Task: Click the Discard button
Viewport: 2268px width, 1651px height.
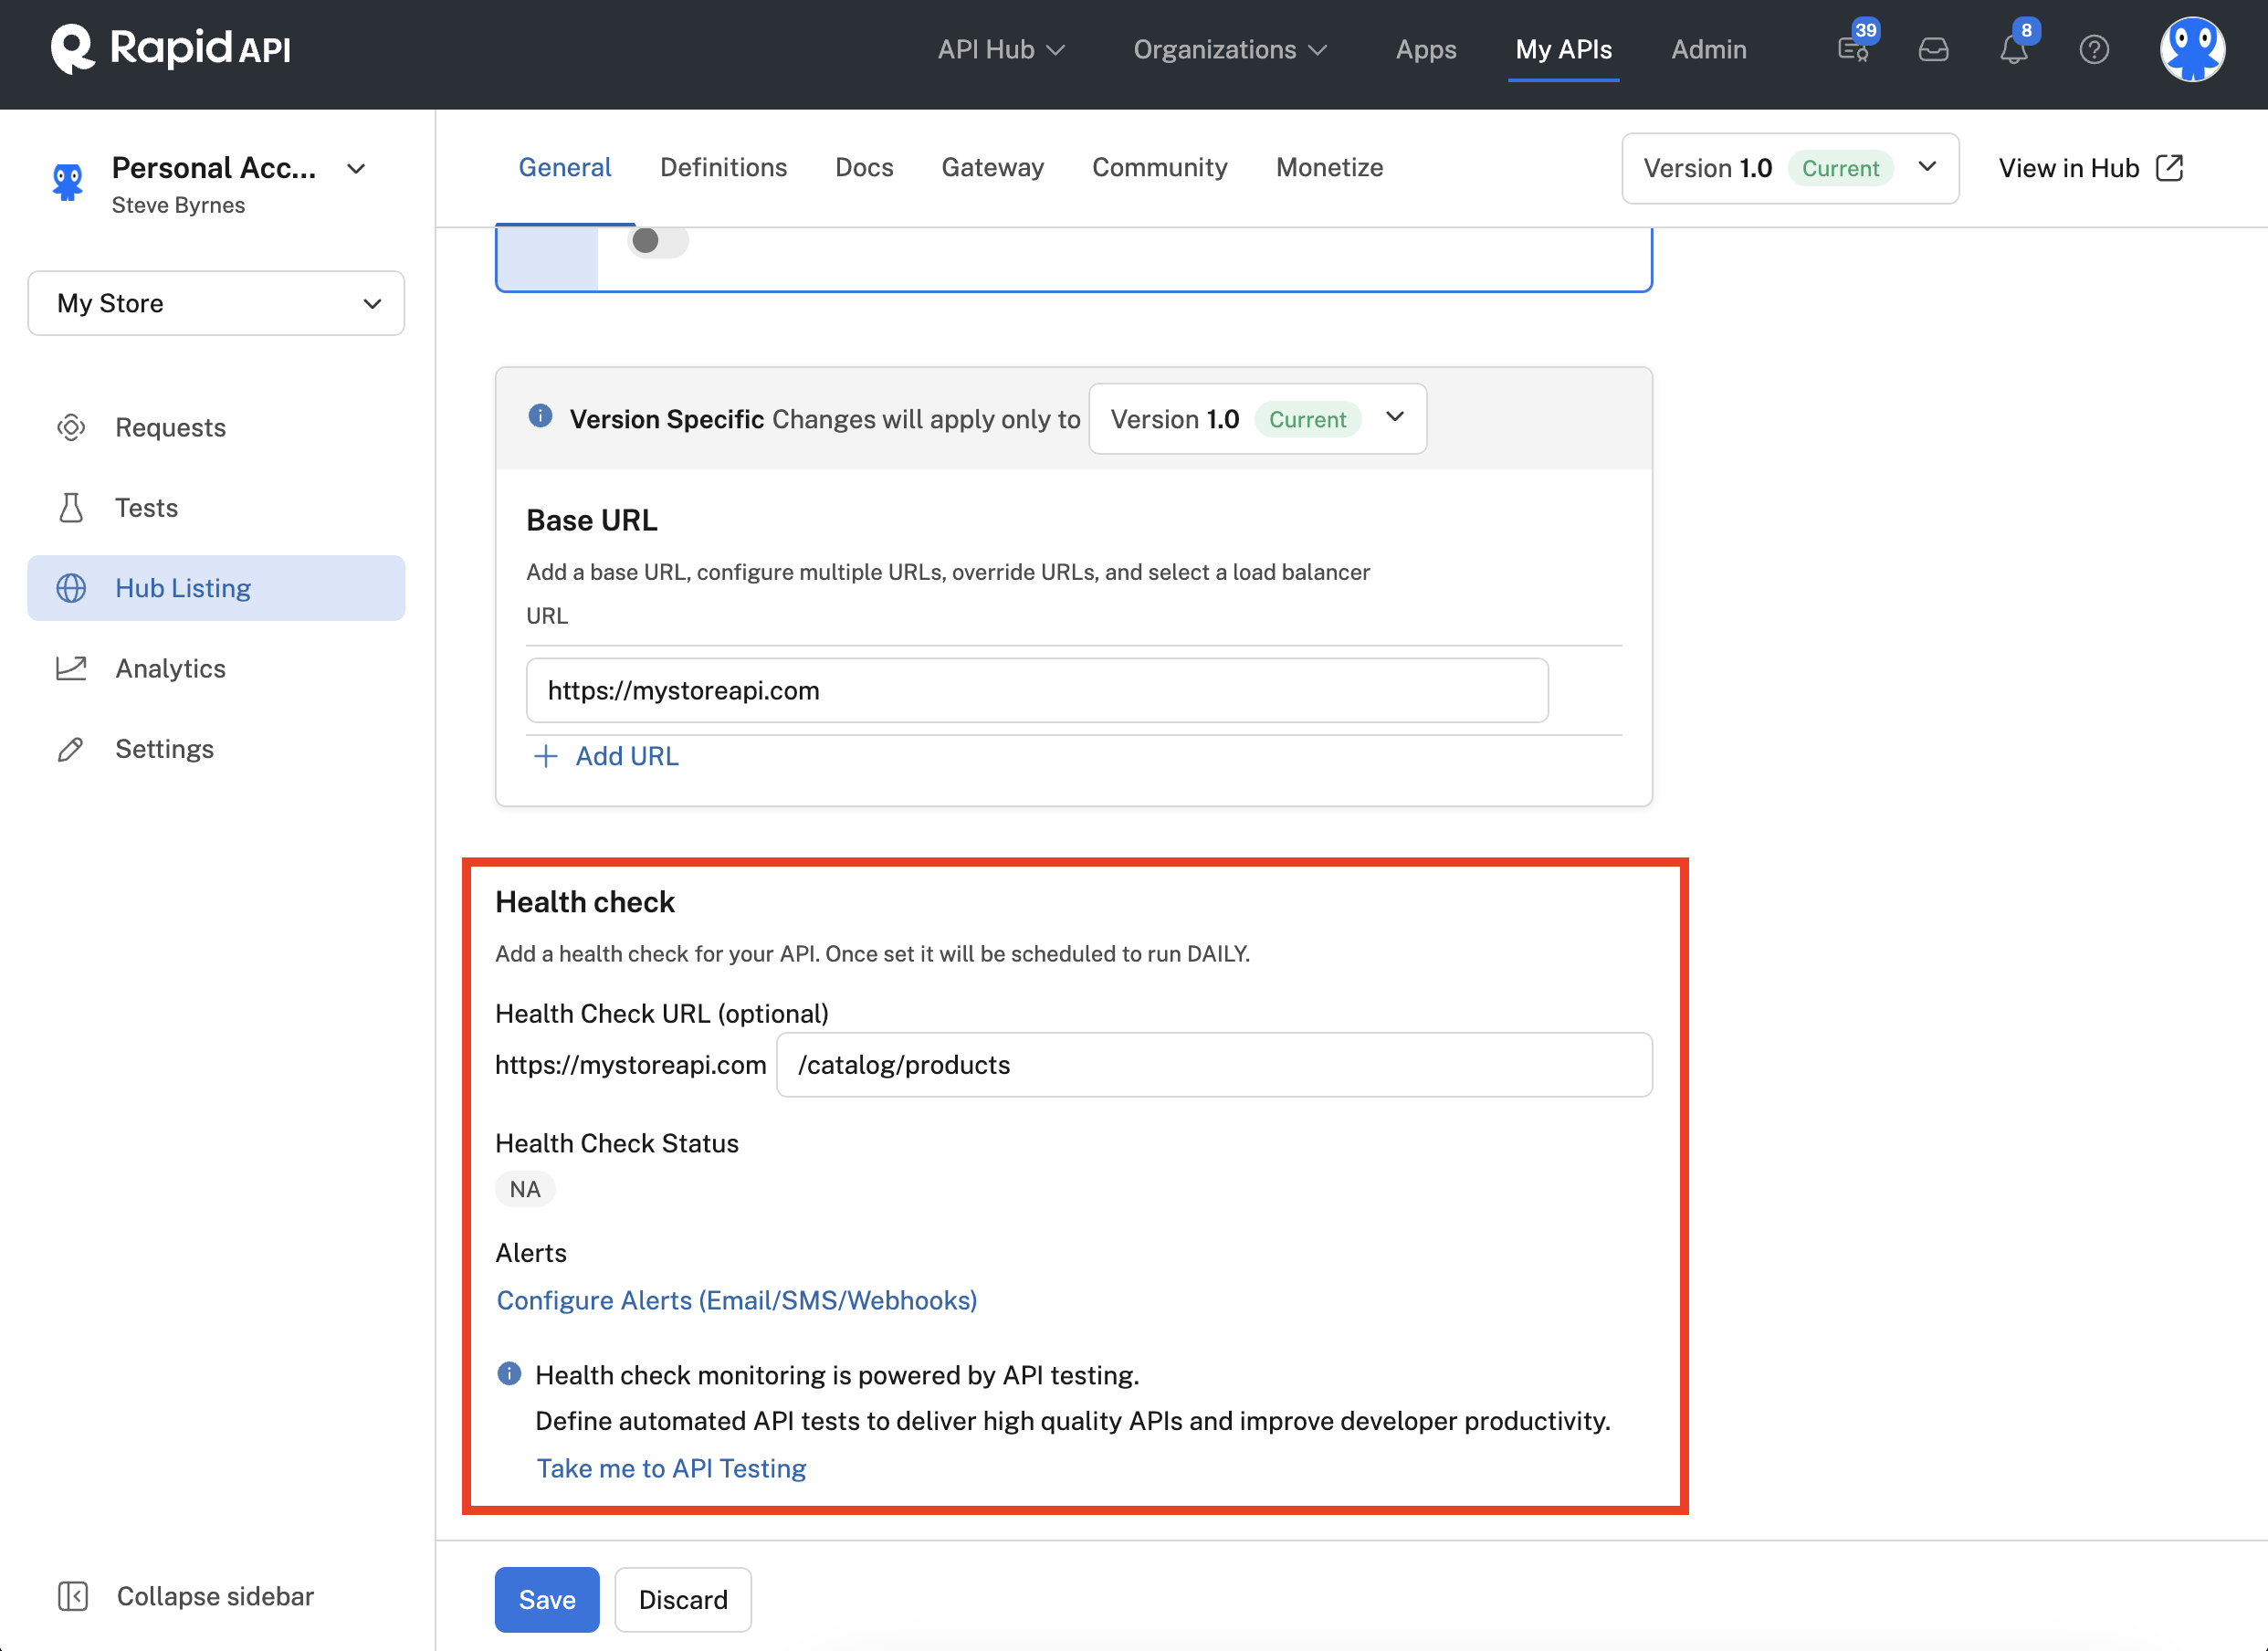Action: (x=683, y=1598)
